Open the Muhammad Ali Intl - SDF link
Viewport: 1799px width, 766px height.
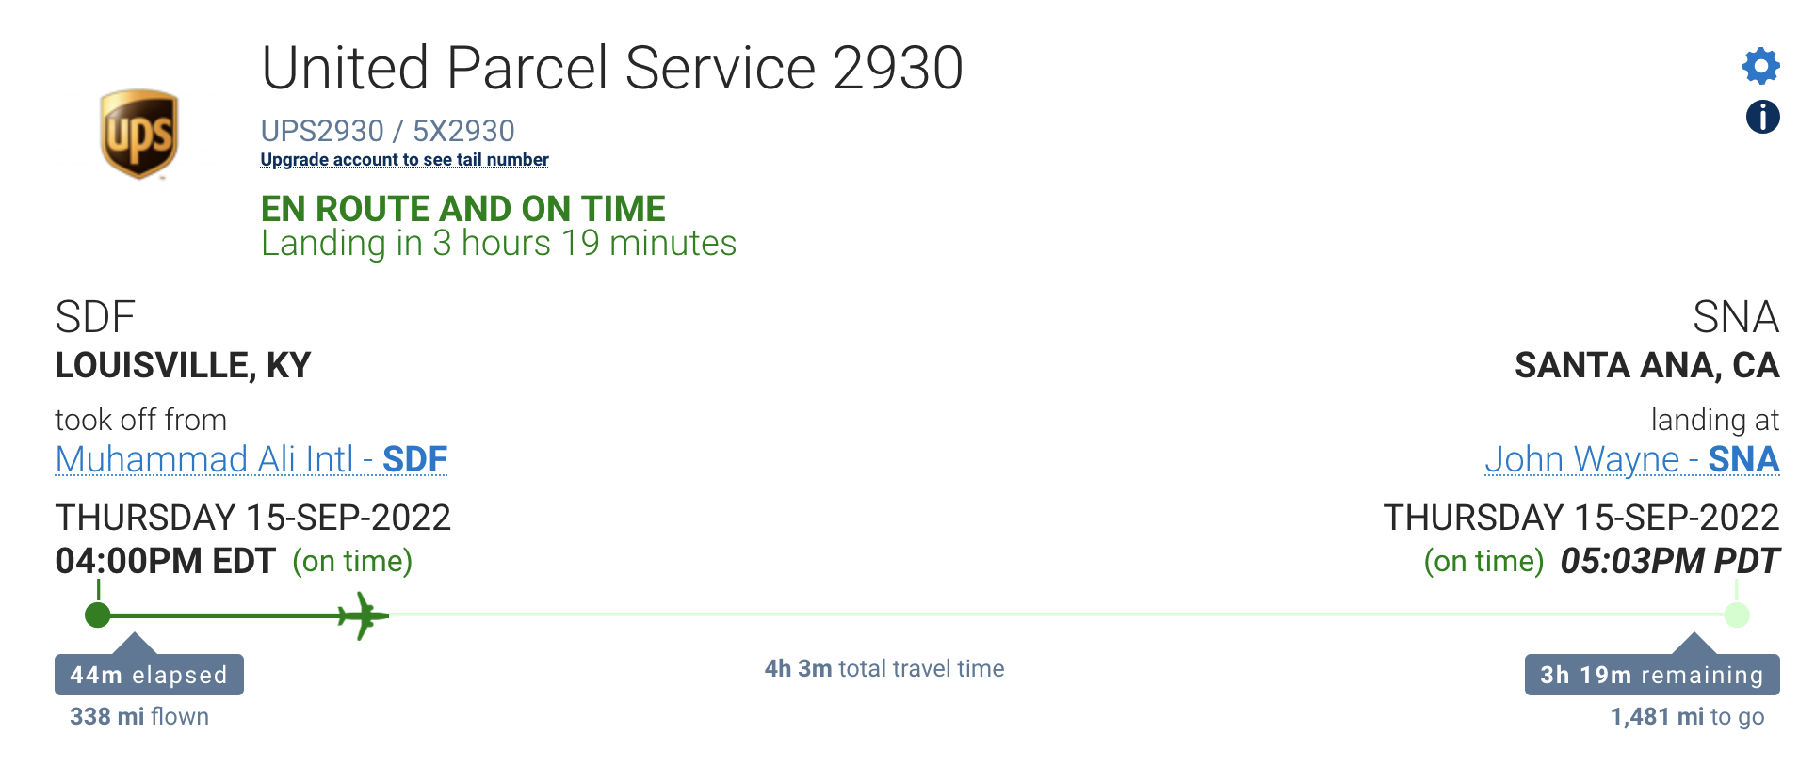pyautogui.click(x=251, y=459)
